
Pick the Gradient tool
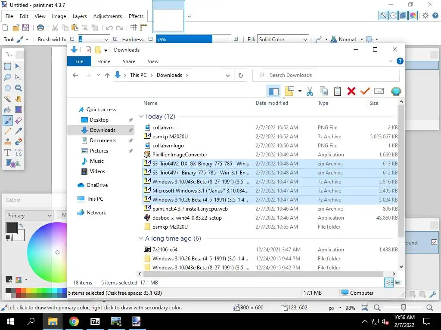(18, 110)
